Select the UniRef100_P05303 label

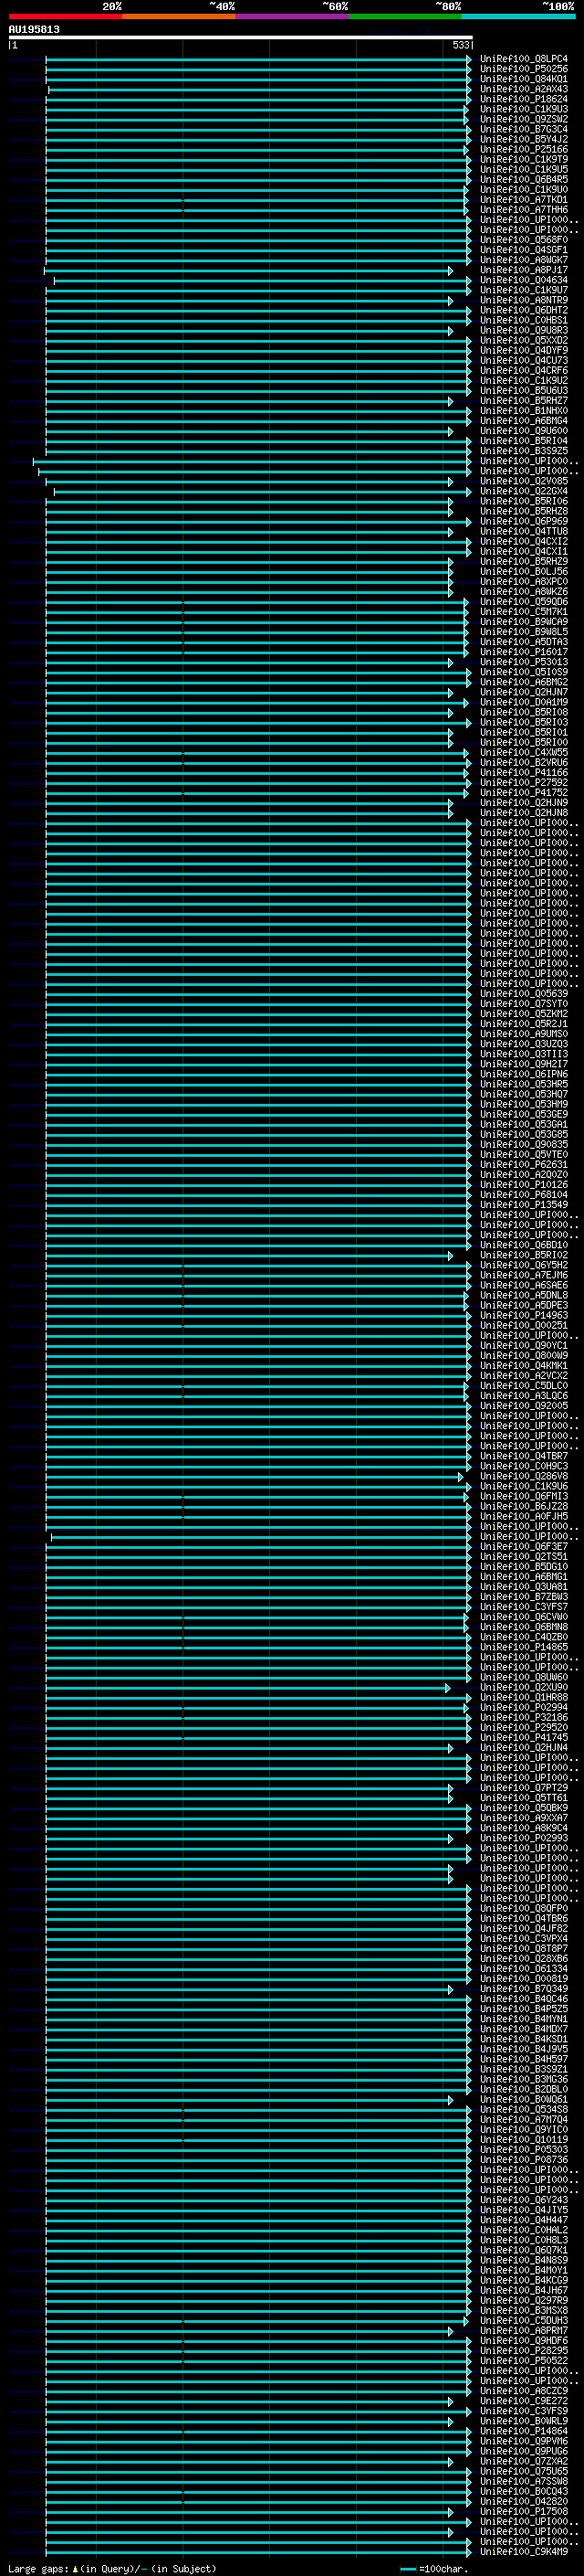(524, 2149)
